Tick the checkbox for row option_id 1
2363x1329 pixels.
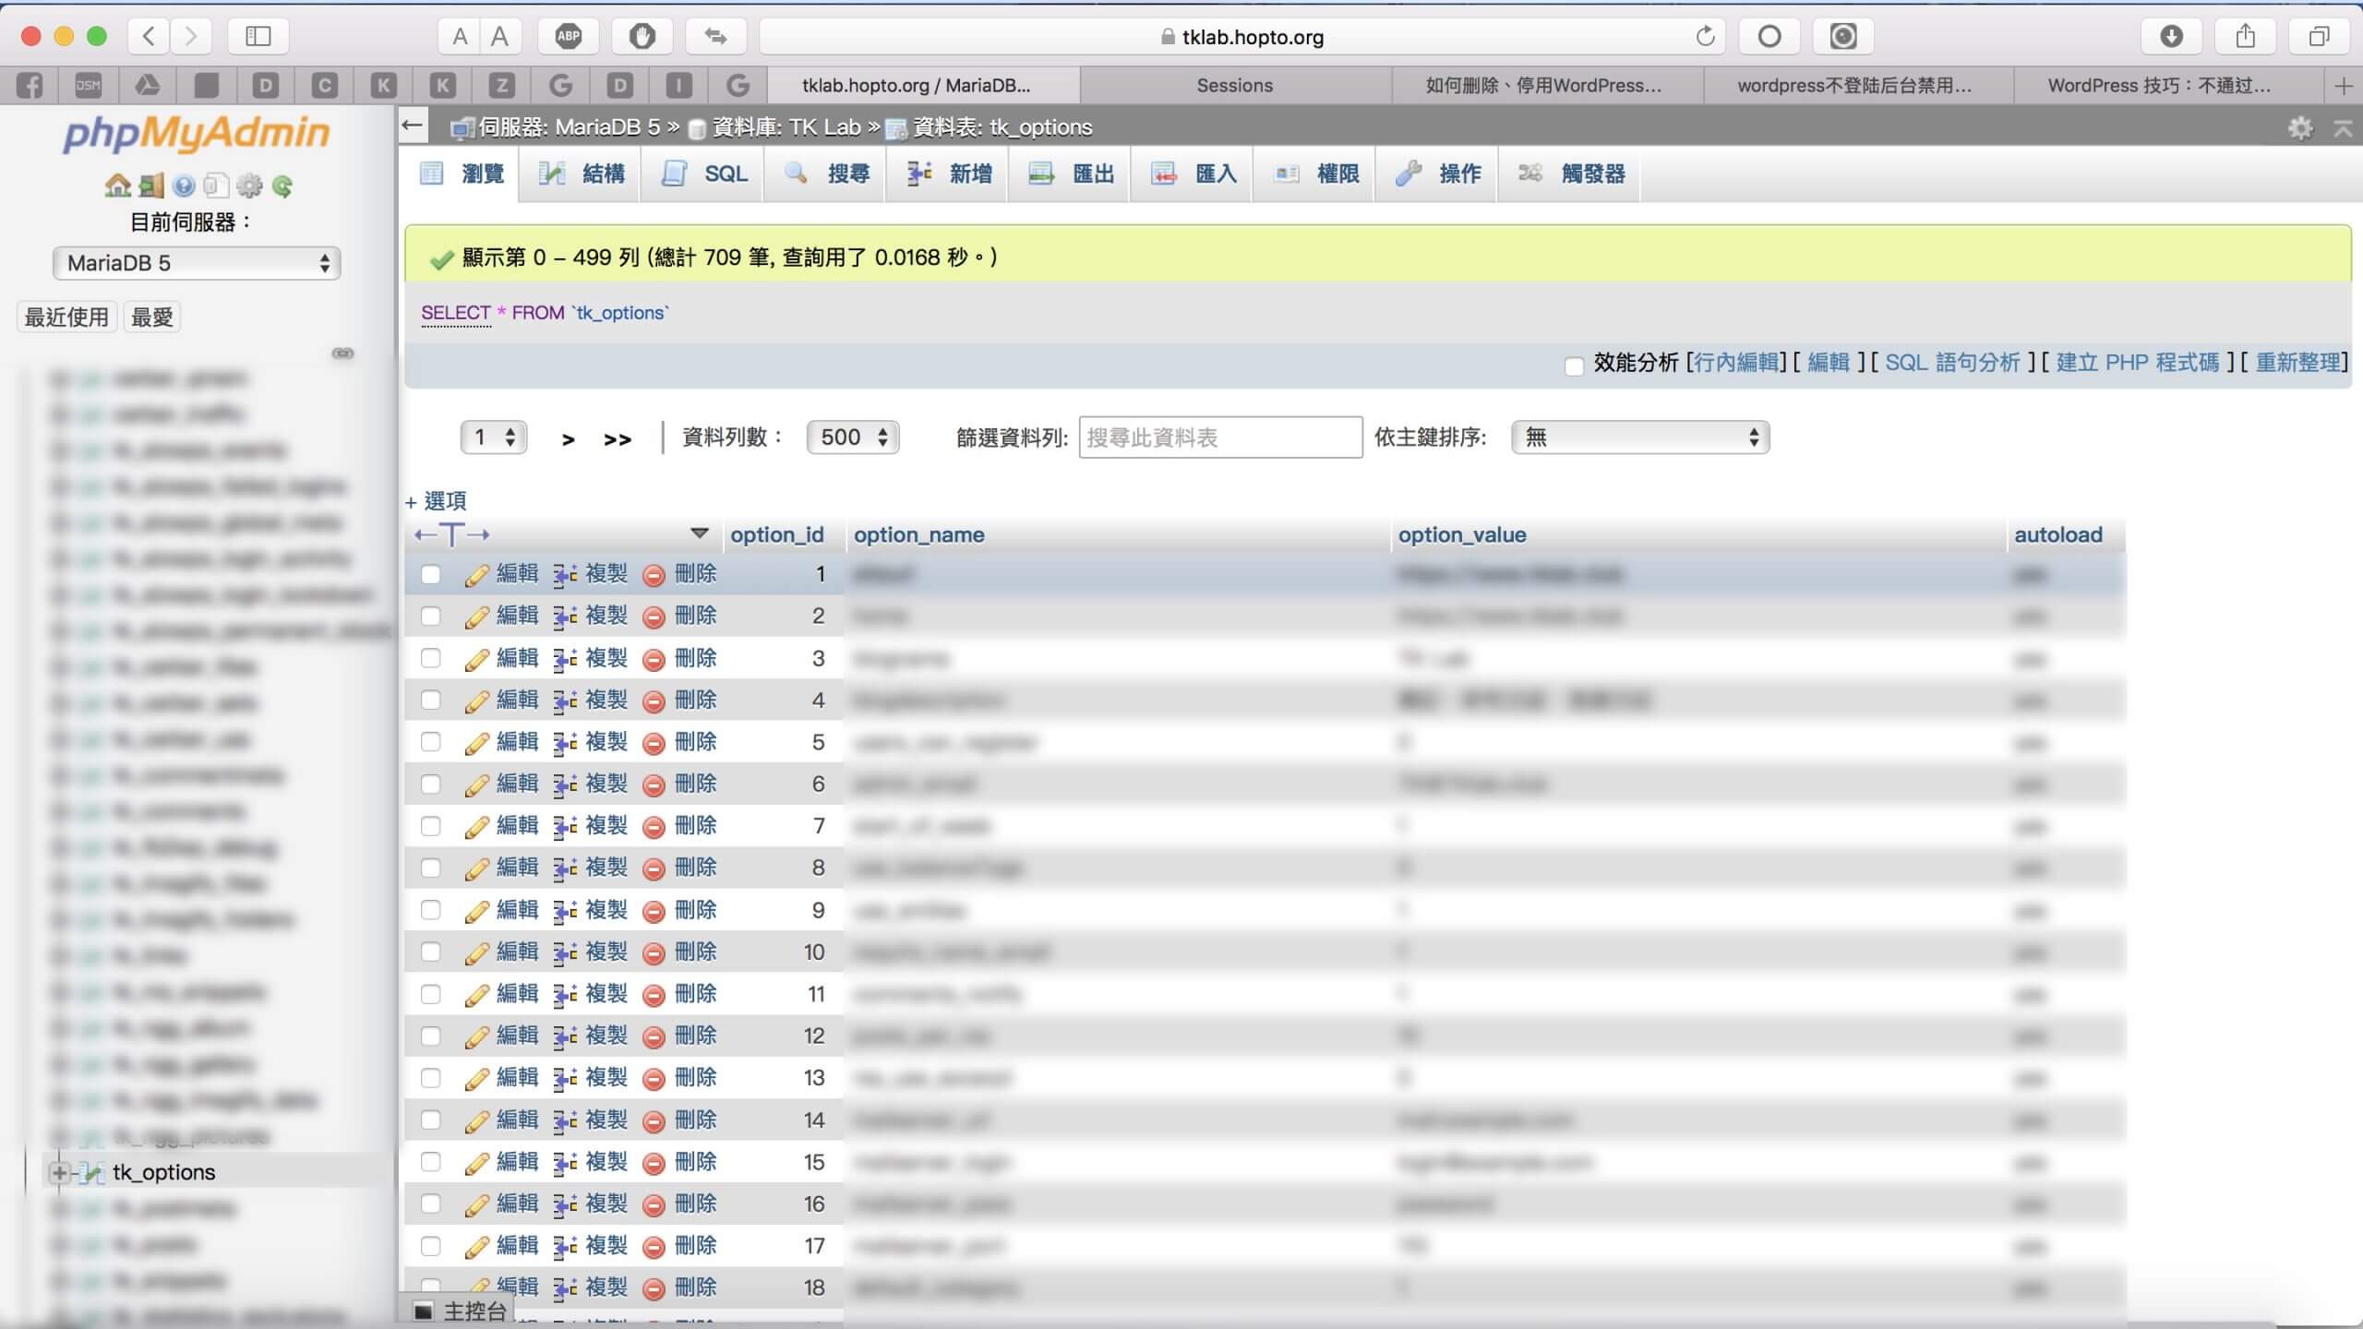coord(430,574)
